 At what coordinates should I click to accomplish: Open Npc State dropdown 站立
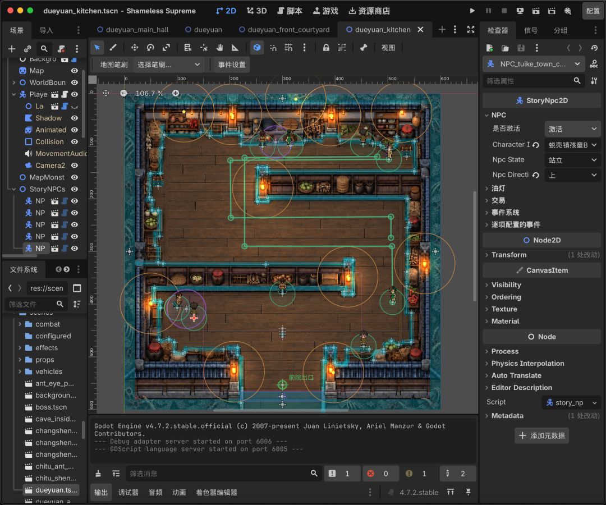(x=572, y=160)
